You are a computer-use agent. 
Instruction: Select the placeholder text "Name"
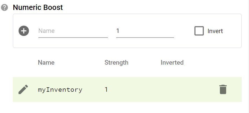(x=46, y=31)
